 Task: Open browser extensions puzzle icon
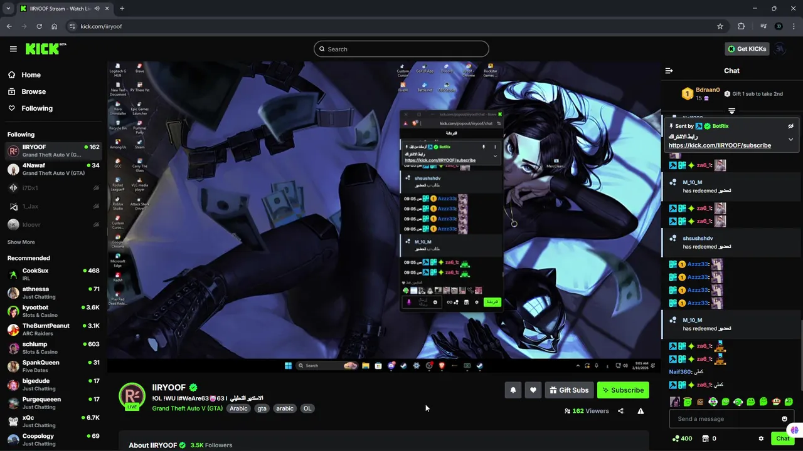tap(742, 26)
